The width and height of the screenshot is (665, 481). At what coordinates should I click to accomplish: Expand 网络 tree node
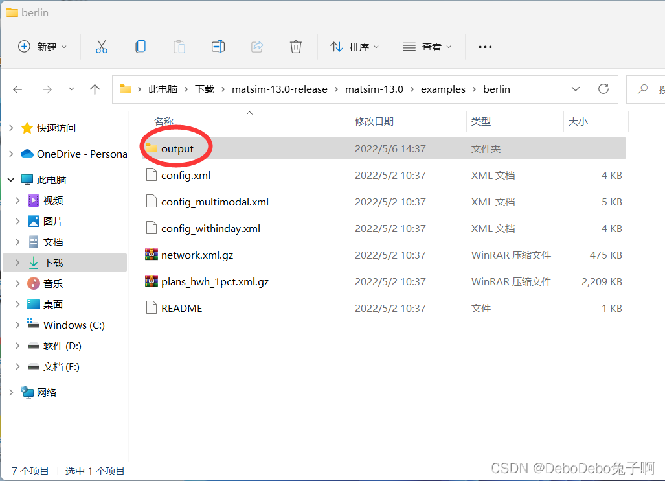(x=12, y=392)
